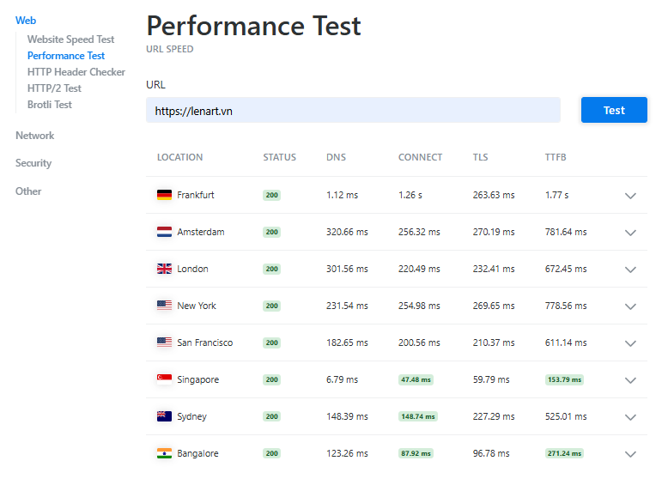This screenshot has width=668, height=479.
Task: Click the Netherlands flag icon beside Amsterdam
Action: 164,232
